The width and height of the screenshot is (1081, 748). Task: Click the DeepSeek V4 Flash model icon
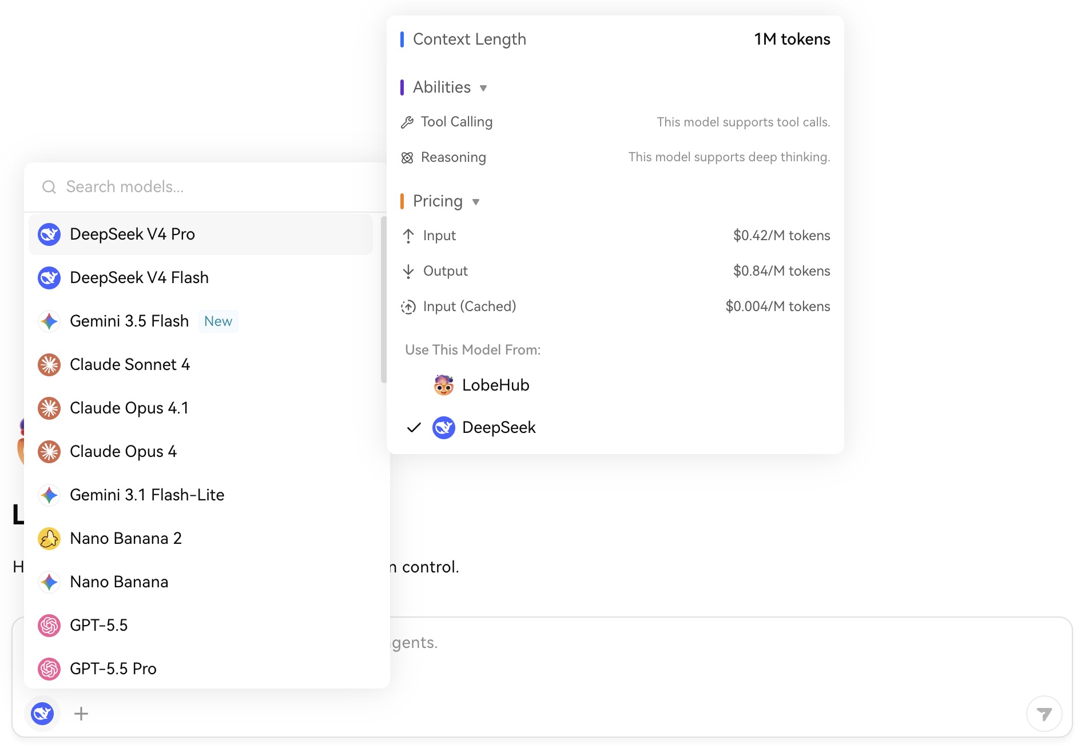49,278
